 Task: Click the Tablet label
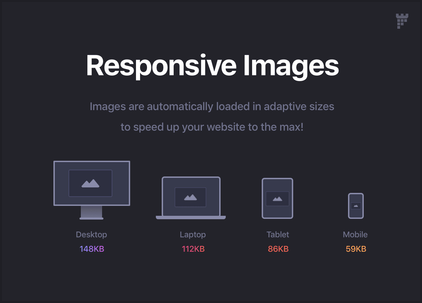click(278, 235)
